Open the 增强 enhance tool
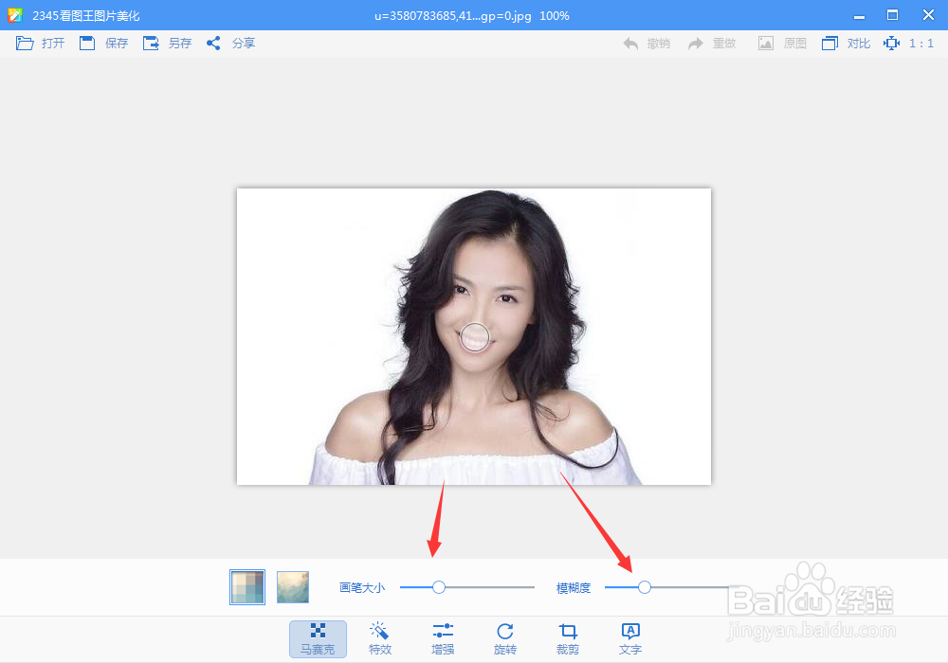 [443, 638]
